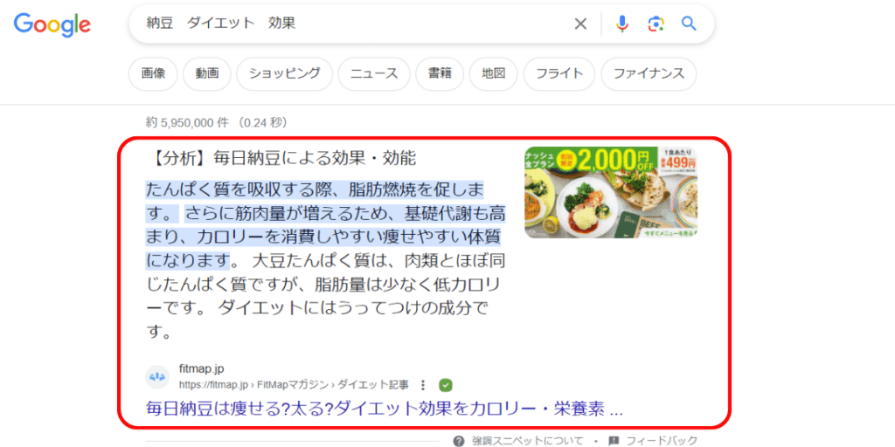Switch to 画像 filter

153,73
